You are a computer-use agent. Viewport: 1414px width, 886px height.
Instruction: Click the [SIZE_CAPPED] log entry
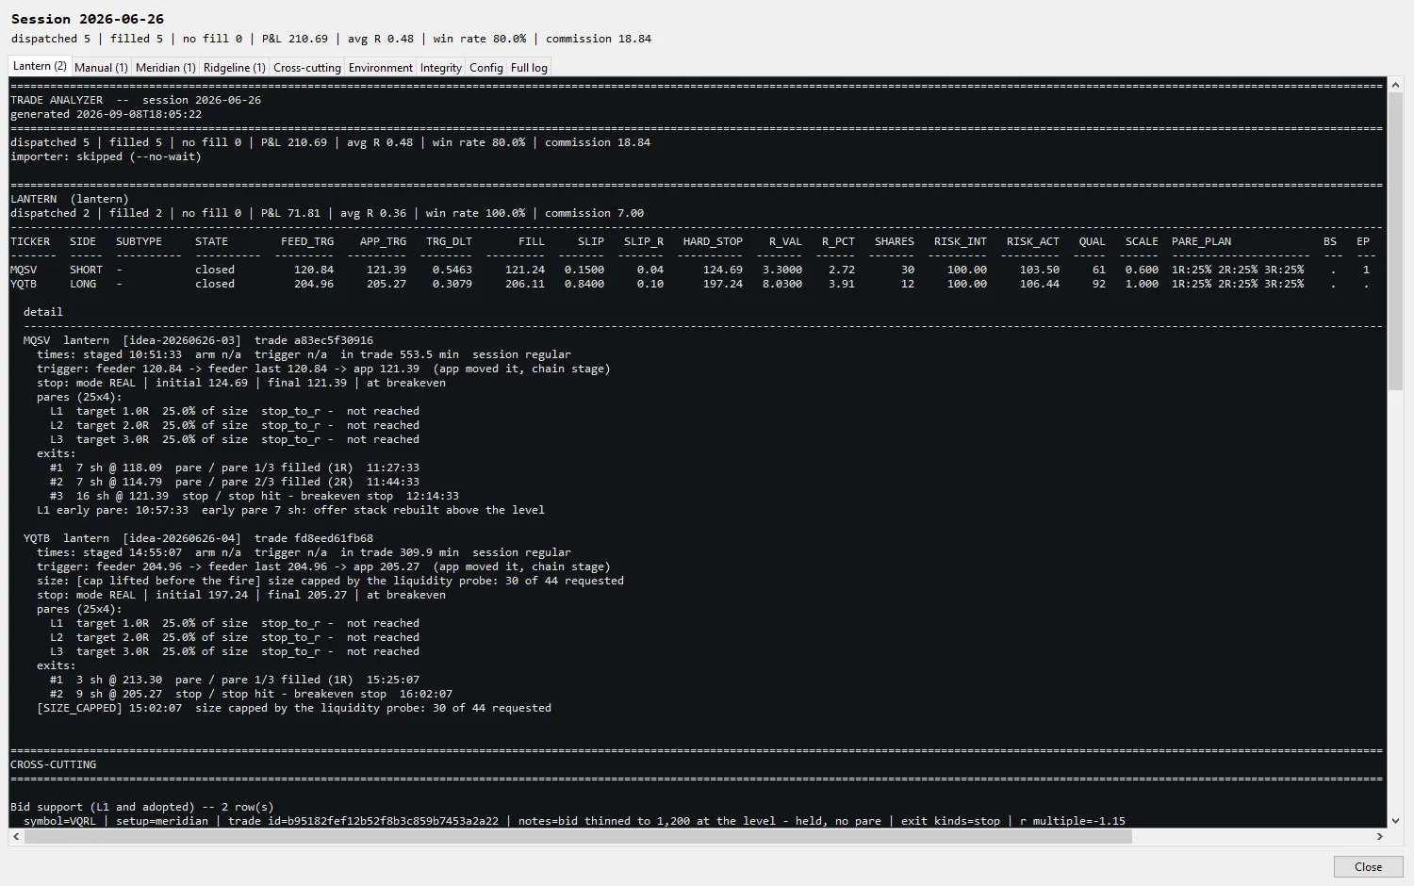294,708
